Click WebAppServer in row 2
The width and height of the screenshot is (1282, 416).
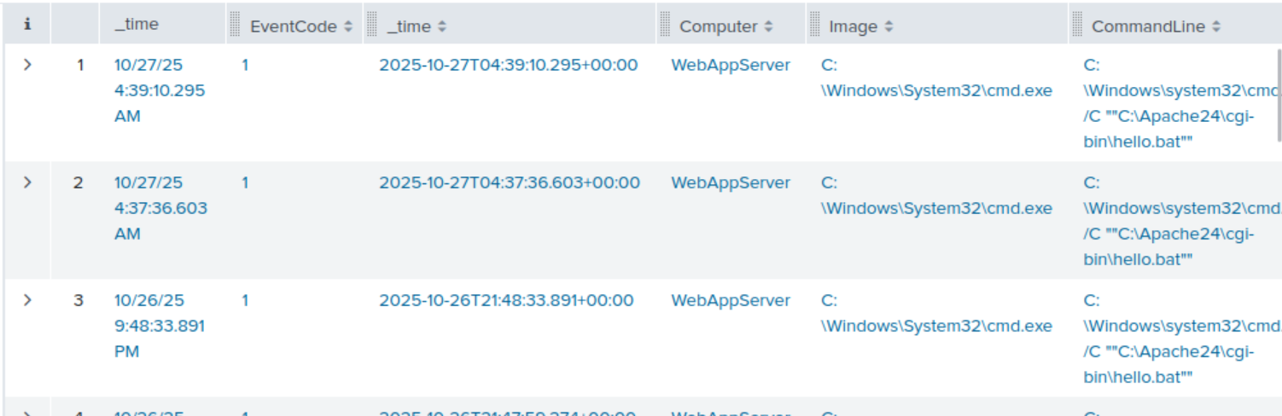(731, 182)
